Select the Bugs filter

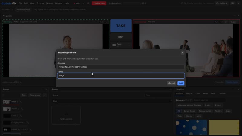pos(228,111)
